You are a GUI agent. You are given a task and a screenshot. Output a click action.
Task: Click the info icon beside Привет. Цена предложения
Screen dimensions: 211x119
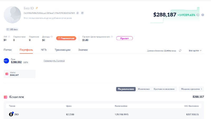tap(112, 37)
